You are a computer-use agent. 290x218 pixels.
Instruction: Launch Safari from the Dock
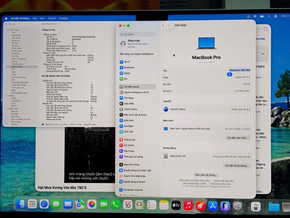coord(44,204)
